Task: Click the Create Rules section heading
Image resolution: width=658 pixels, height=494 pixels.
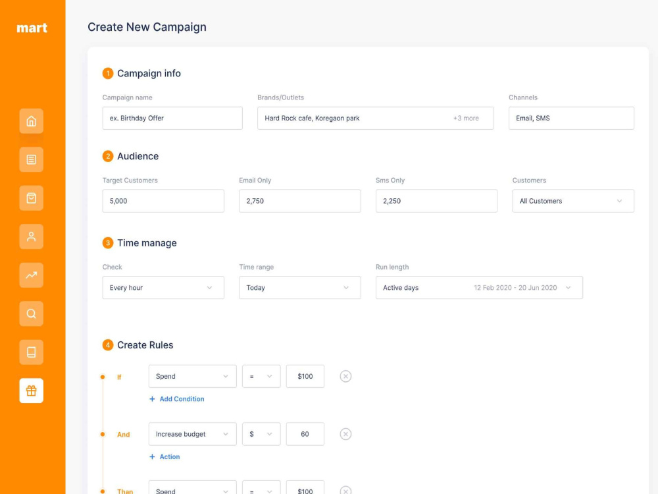Action: tap(145, 345)
